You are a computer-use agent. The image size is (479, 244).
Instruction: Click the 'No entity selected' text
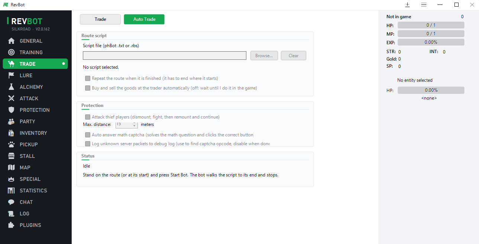(x=415, y=80)
